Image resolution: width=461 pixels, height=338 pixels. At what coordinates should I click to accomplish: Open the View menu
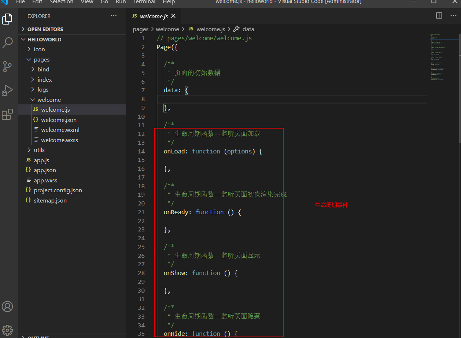pyautogui.click(x=87, y=2)
